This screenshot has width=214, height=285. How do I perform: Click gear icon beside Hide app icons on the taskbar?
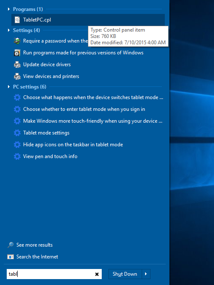coord(17,145)
